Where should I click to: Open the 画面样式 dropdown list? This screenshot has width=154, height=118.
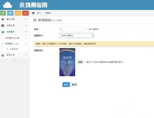click(x=77, y=35)
